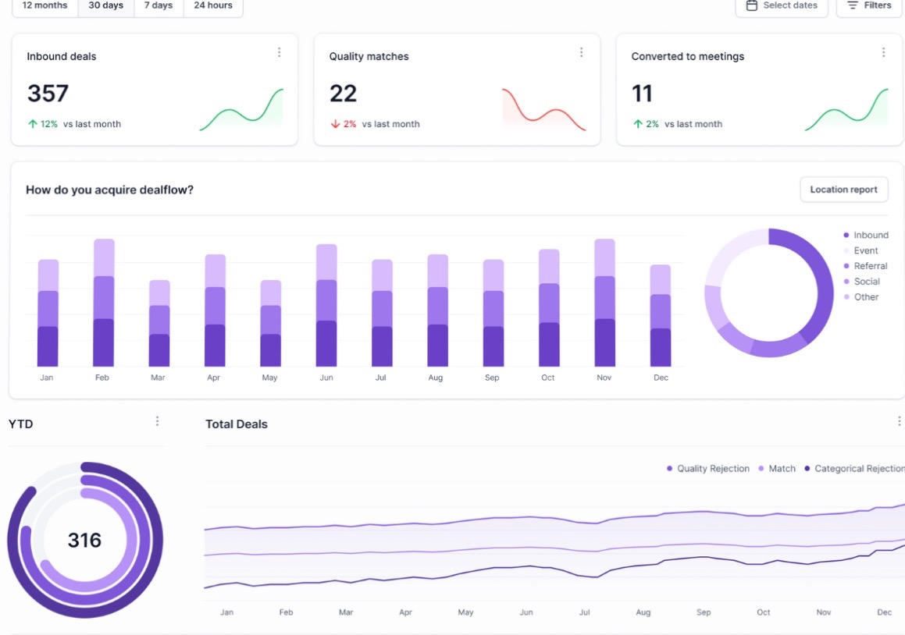Screen dimensions: 905x635
Task: Click the green upward arrow showing 12%
Action: (31, 123)
